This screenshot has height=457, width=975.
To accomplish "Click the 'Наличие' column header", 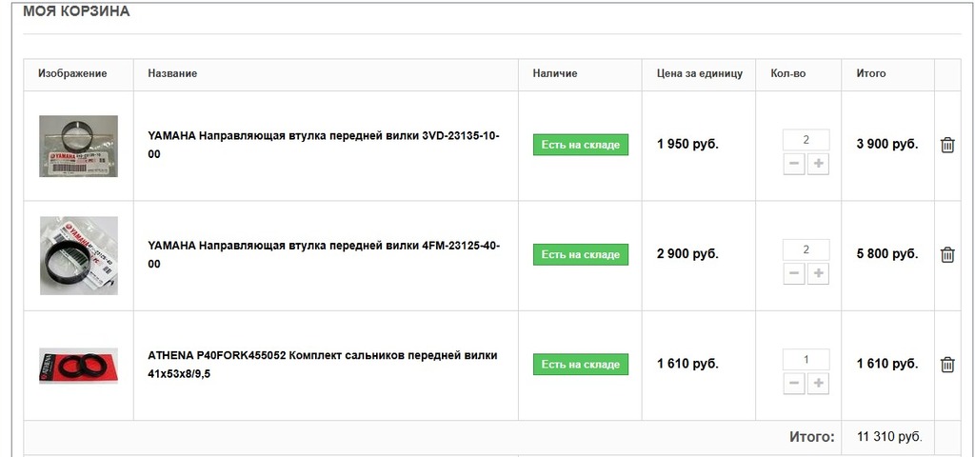I will tap(555, 73).
